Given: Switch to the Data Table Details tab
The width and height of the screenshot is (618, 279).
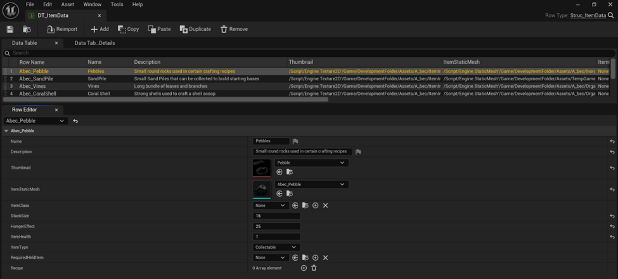Looking at the screenshot, I should point(94,43).
